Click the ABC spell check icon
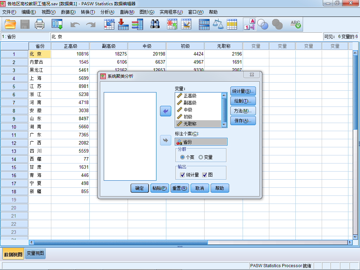The image size is (360, 270). coord(295,24)
